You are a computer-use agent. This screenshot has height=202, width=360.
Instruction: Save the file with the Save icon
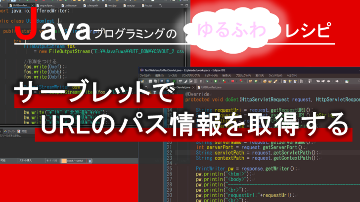tap(150, 81)
